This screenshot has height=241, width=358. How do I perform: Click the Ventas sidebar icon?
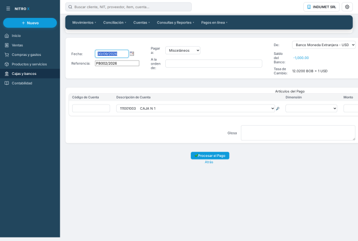(7, 45)
